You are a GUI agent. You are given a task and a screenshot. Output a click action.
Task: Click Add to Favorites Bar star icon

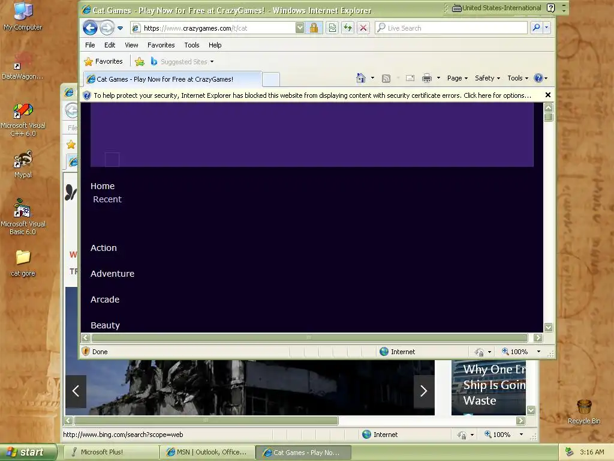139,62
